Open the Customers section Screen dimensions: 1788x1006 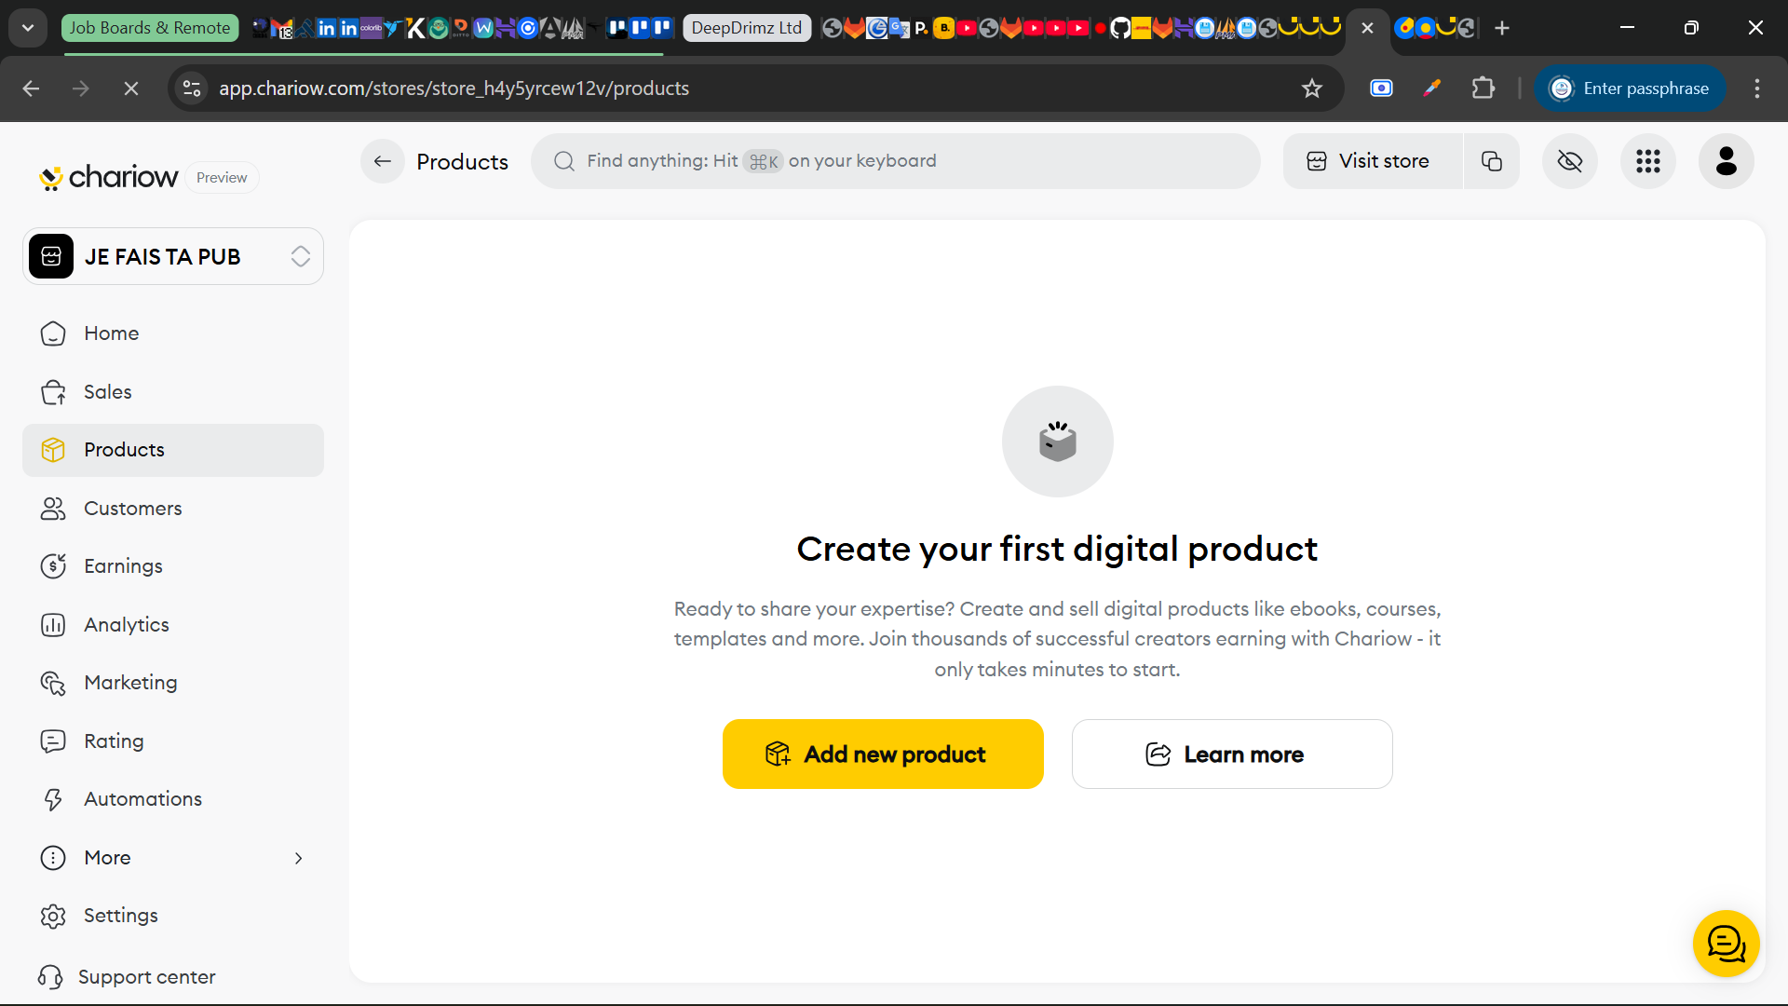[x=132, y=509]
